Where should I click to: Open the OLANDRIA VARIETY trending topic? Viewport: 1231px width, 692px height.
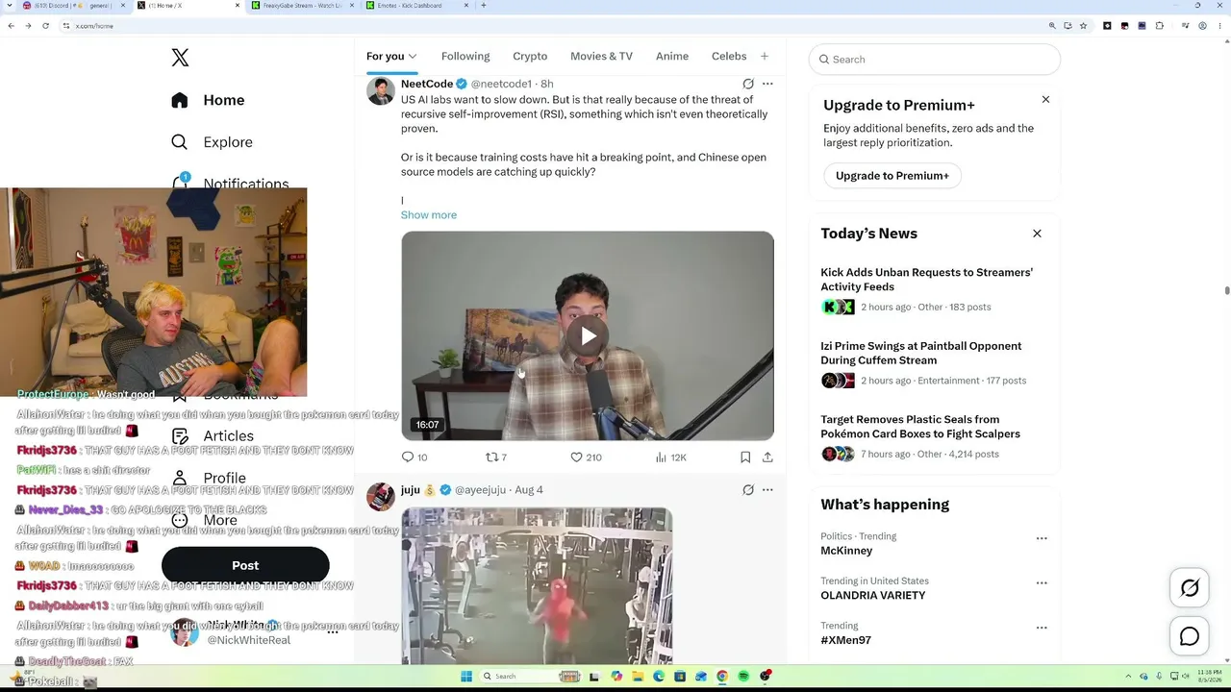tap(873, 596)
